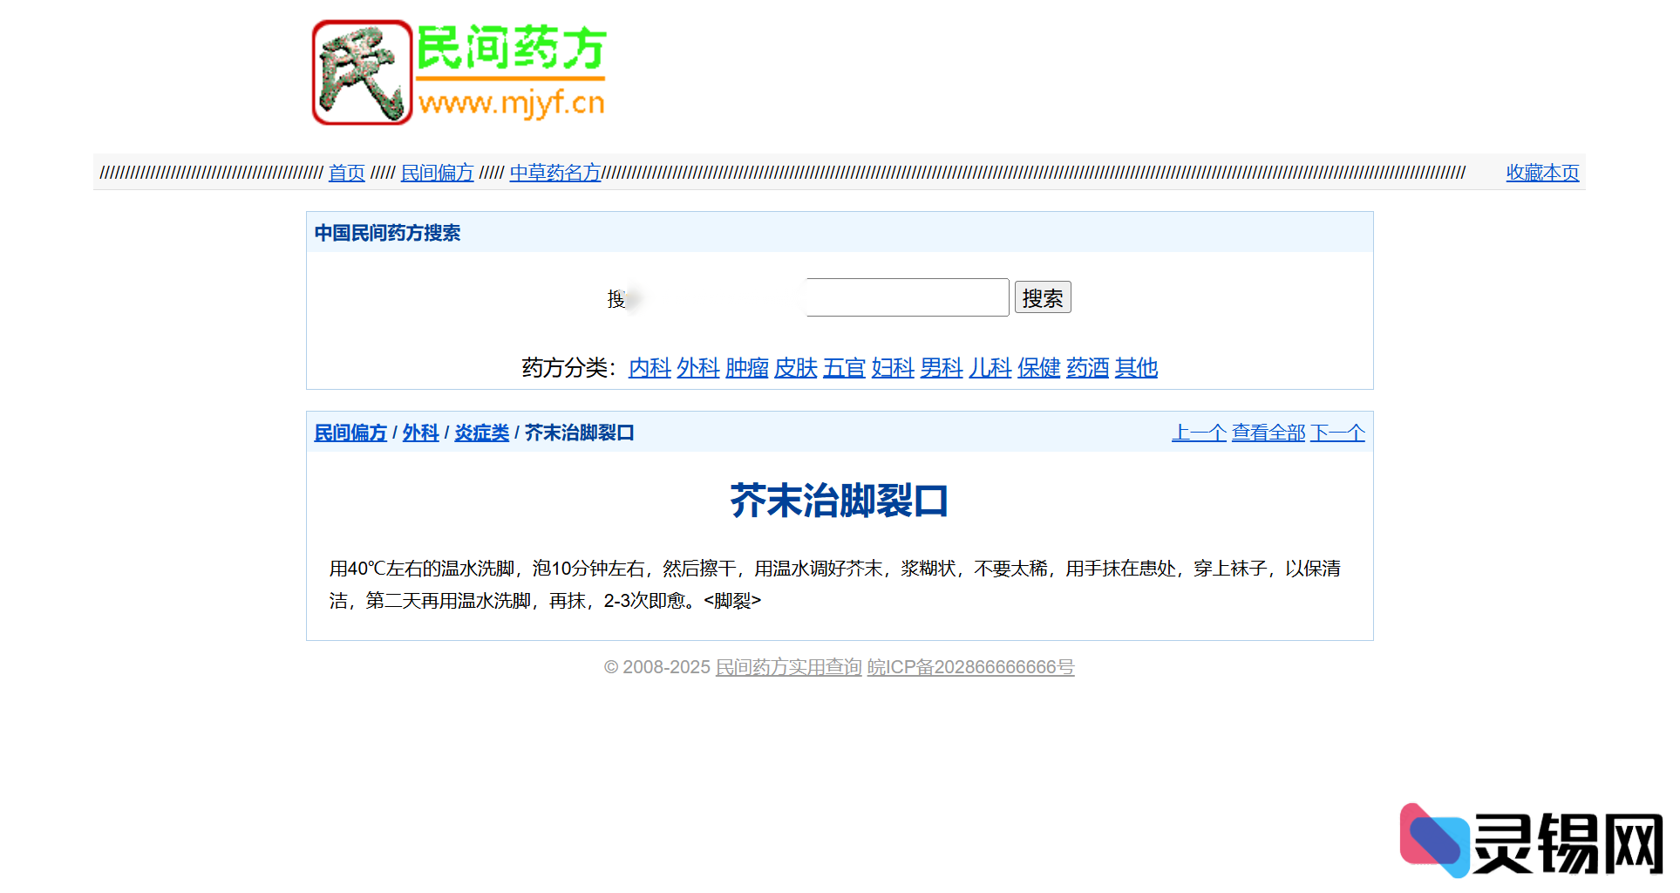1680x893 pixels.
Task: Open the 炎症类 breadcrumb link
Action: 480,433
